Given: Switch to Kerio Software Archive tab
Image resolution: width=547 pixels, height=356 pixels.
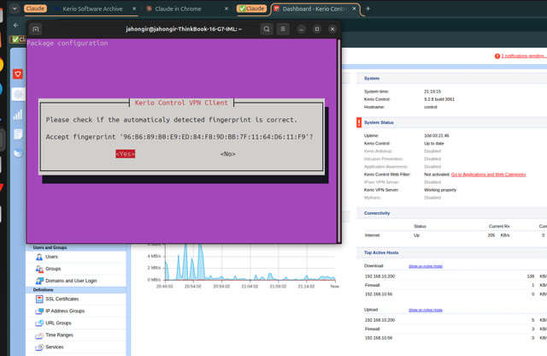Looking at the screenshot, I should click(x=92, y=9).
